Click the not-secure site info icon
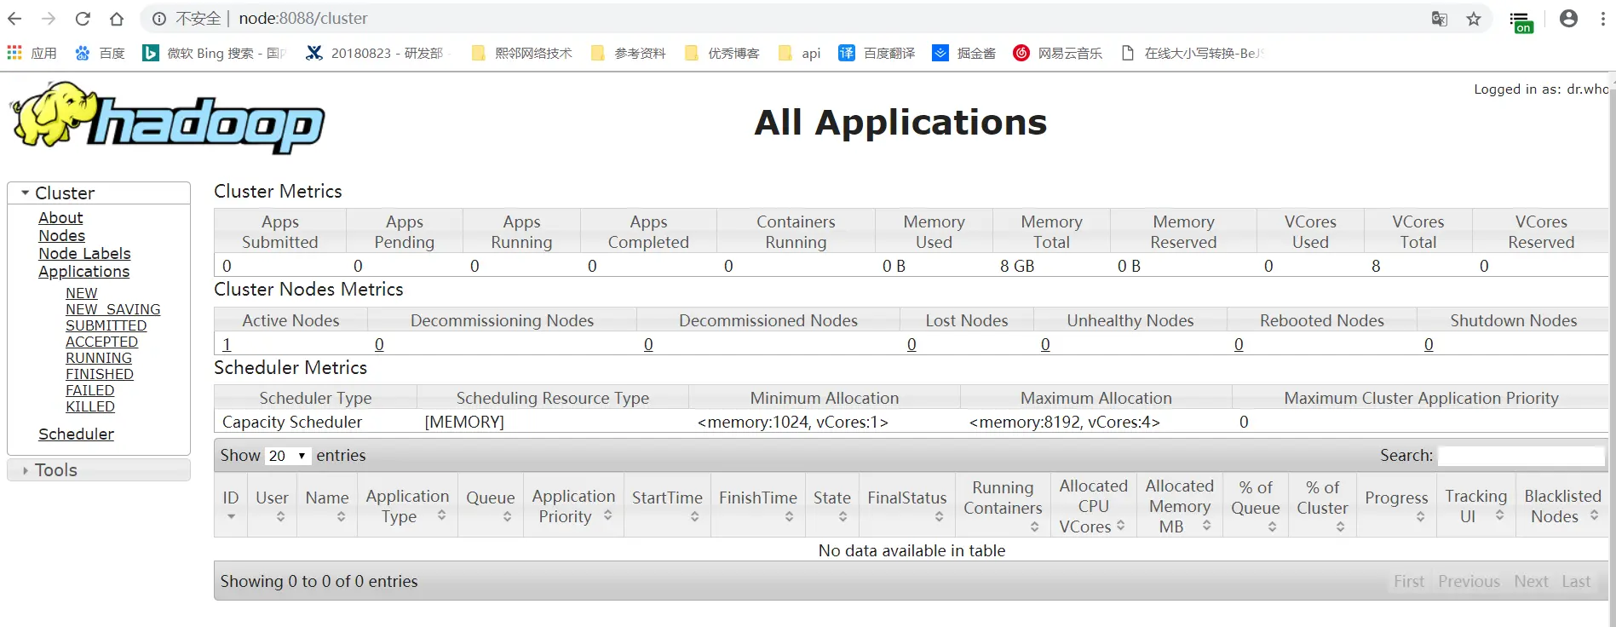The image size is (1616, 627). (x=159, y=19)
